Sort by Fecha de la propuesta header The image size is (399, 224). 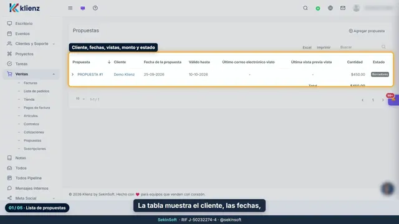coord(163,62)
